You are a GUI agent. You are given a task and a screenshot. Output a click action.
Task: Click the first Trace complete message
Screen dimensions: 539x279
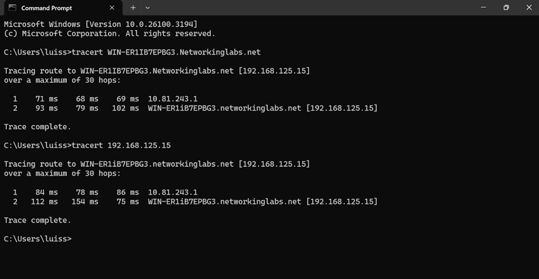click(x=38, y=127)
